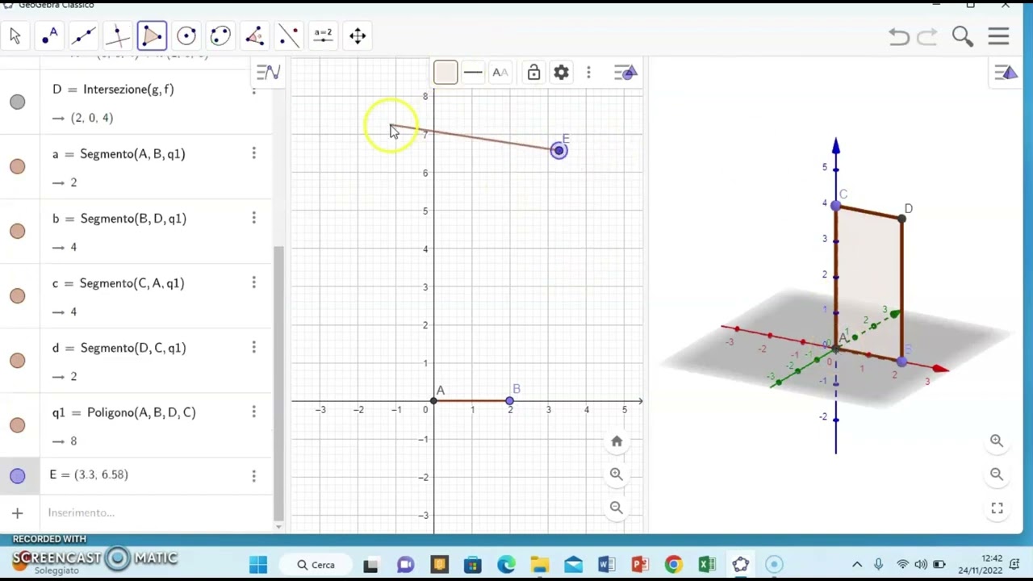
Task: Open the Windows Start menu
Action: pyautogui.click(x=258, y=565)
